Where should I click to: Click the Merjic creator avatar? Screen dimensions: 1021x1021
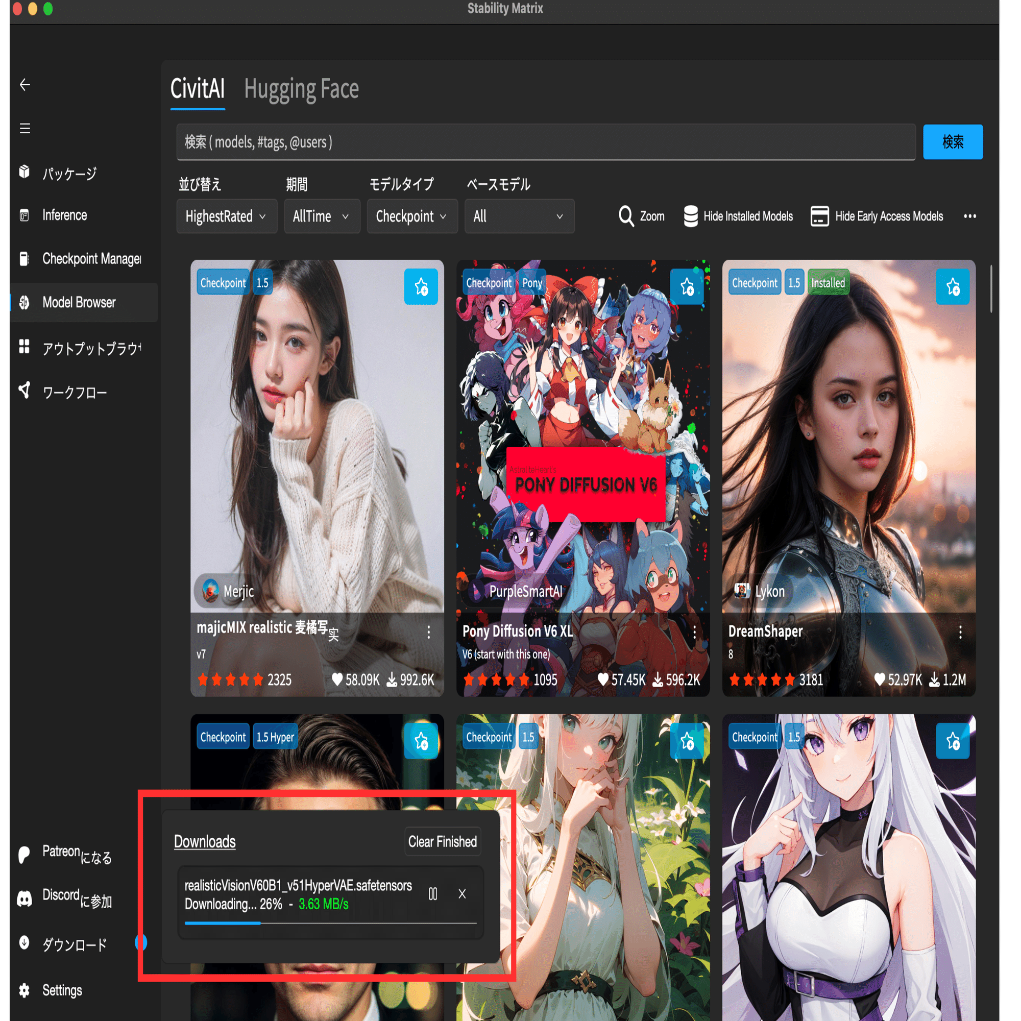tap(210, 591)
